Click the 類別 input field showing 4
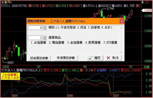Viewport: 153px width, 98px height. point(35,28)
